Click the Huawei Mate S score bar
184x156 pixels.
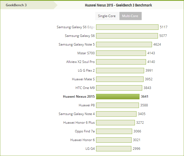click(120, 79)
